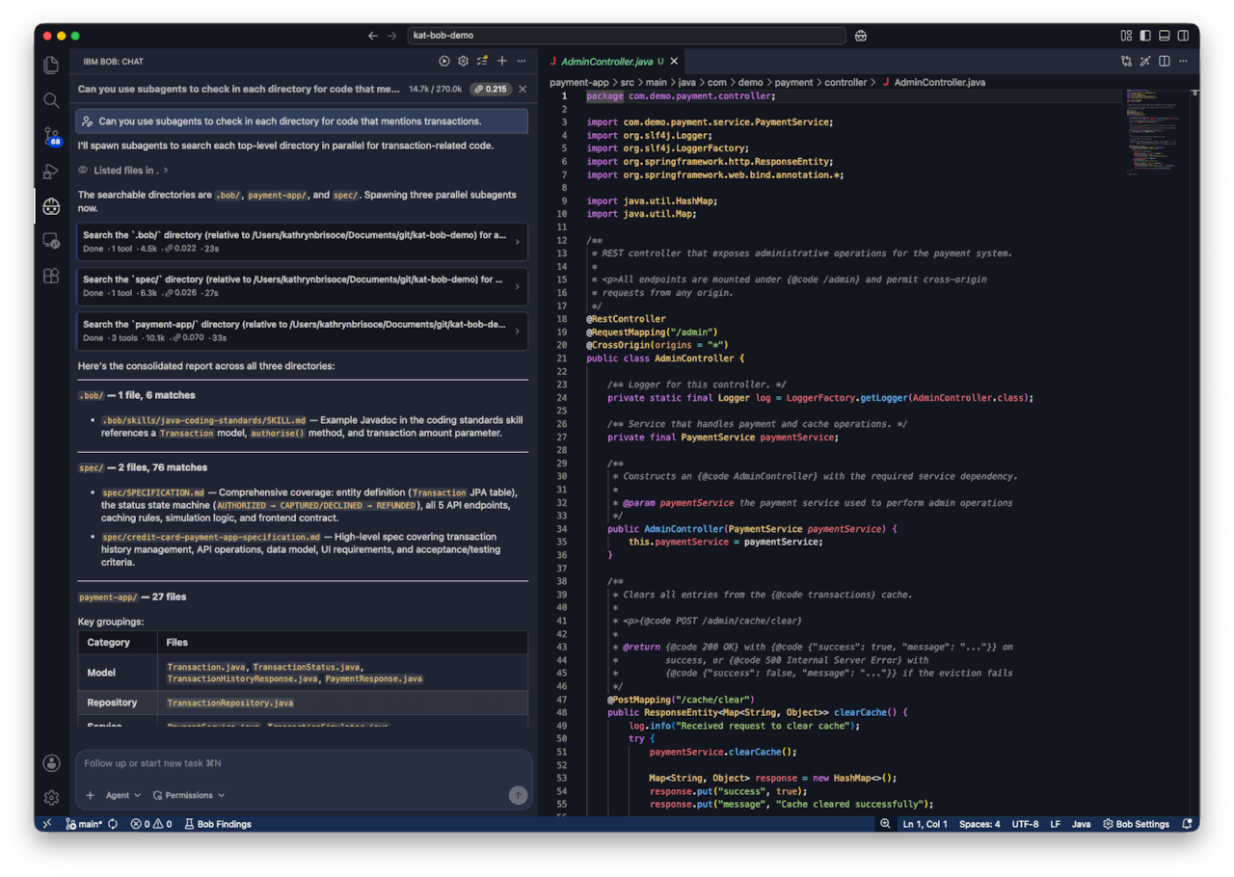Expand the spec/ directory subagent result
Viewport: 1234px width, 877px height.
(302, 285)
